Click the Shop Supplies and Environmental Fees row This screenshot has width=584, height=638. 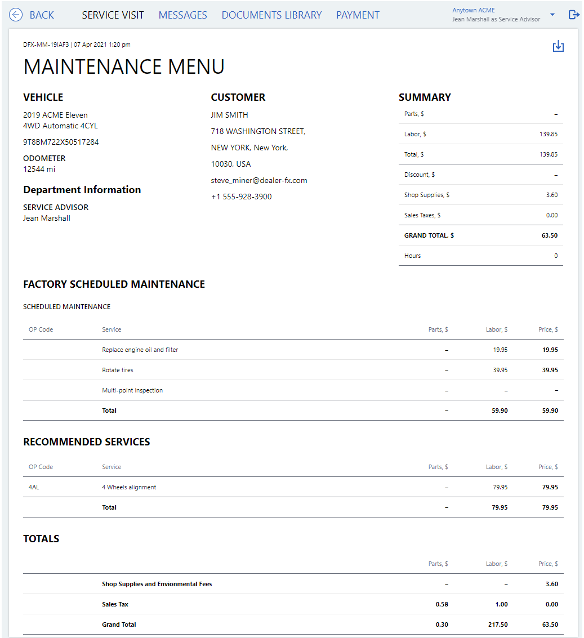pyautogui.click(x=157, y=584)
